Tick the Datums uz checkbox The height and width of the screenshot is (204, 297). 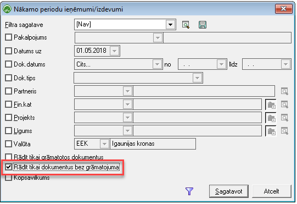[x=9, y=51]
